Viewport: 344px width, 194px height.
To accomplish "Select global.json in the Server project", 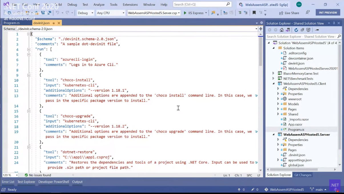I will [x=296, y=165].
